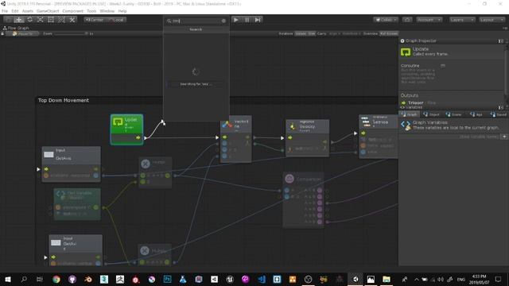This screenshot has height=286, width=509.
Task: Toggle Full Screen for the graph window
Action: 389,33
